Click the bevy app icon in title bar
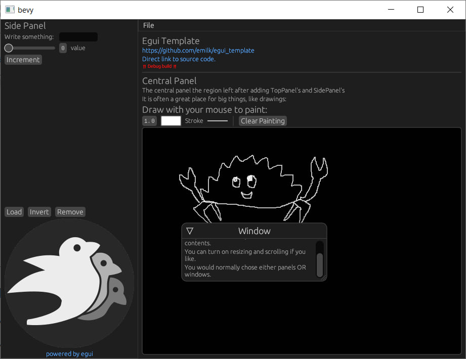This screenshot has height=359, width=466. coord(10,10)
